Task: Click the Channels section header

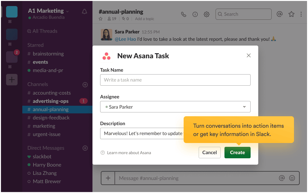Action: (38, 84)
